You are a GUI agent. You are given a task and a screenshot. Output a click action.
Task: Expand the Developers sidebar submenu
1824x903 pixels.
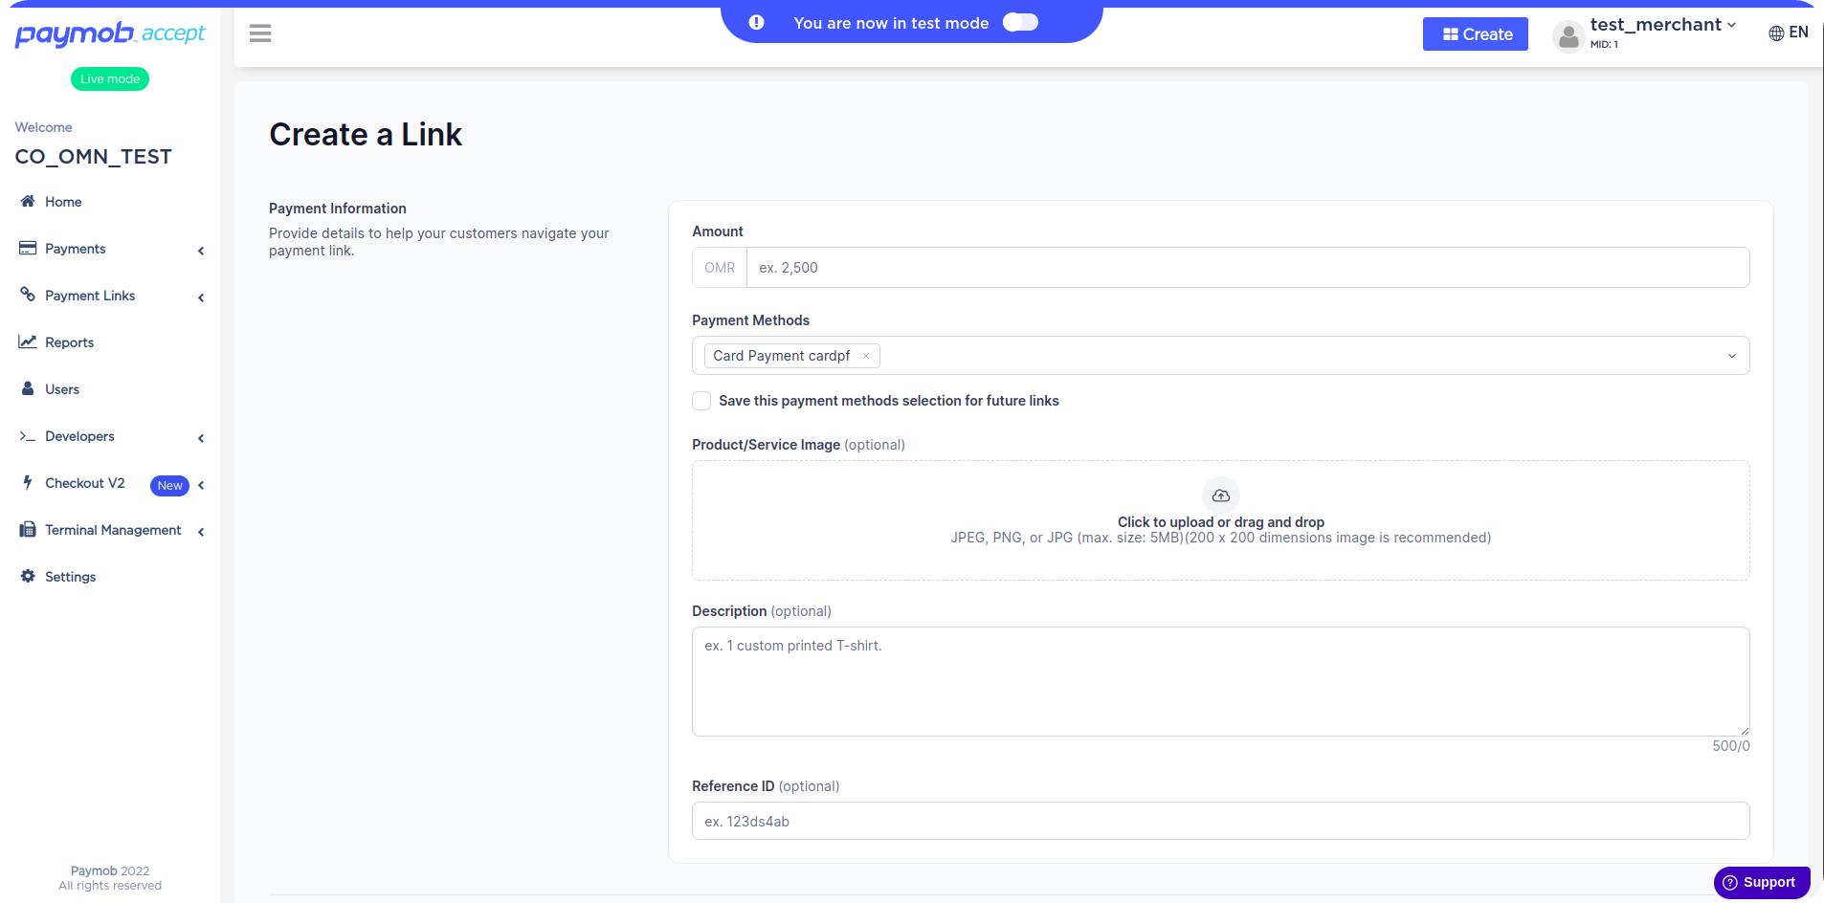201,437
